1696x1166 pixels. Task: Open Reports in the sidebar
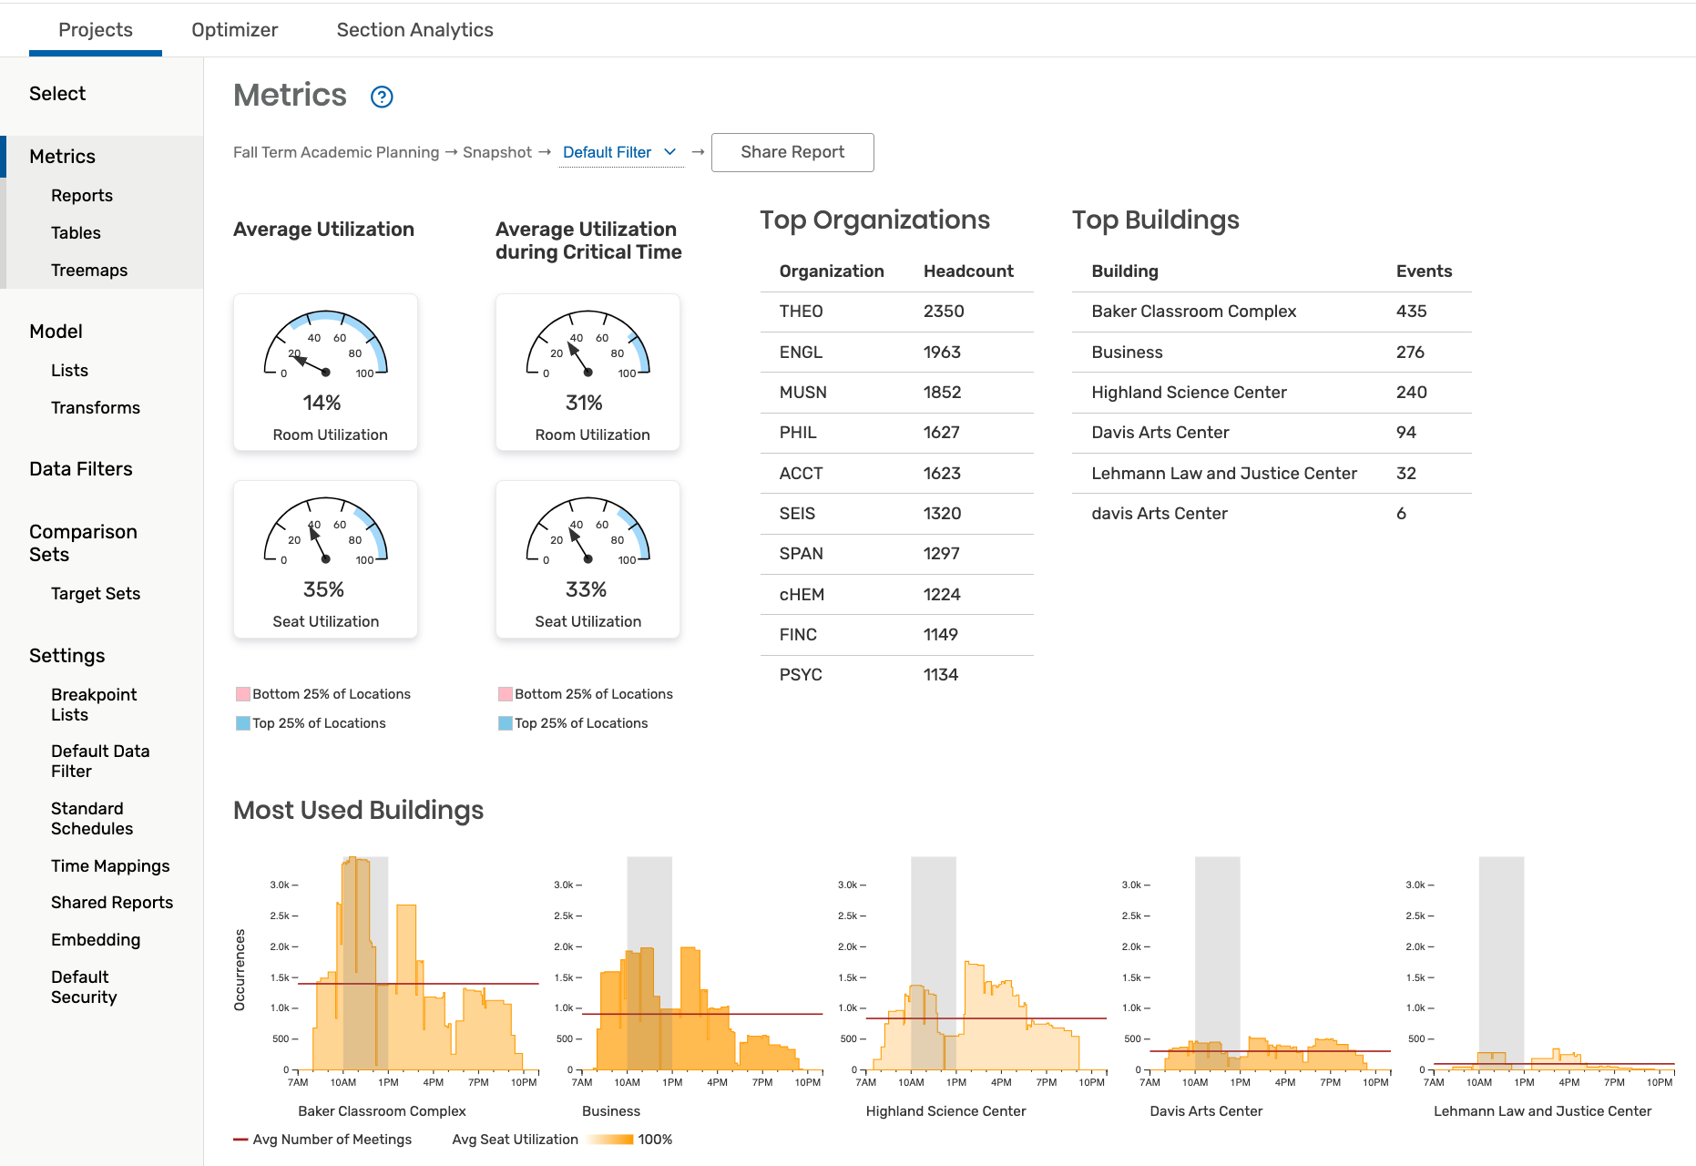pos(82,195)
